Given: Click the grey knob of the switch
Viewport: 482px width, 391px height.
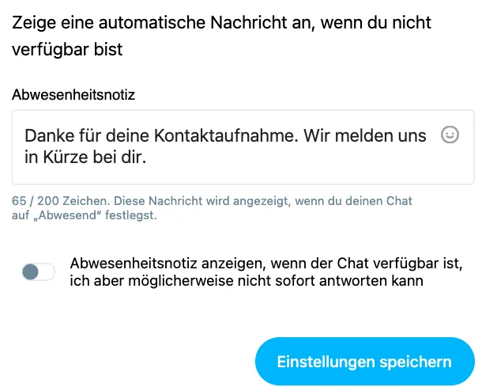Looking at the screenshot, I should (x=31, y=271).
